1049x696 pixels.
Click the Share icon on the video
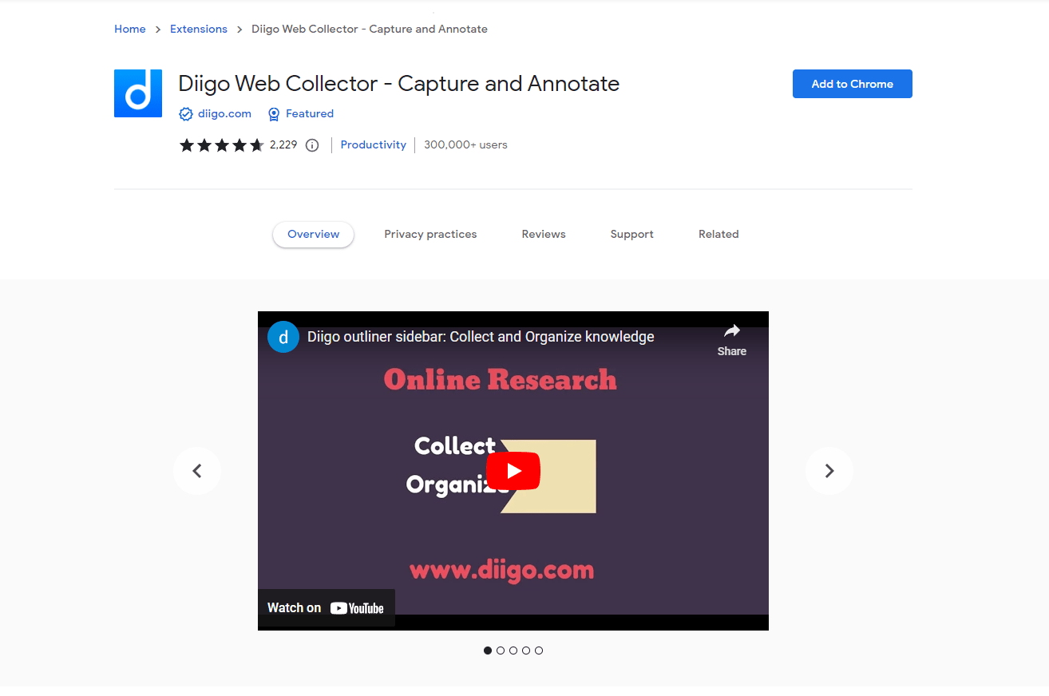coord(731,330)
